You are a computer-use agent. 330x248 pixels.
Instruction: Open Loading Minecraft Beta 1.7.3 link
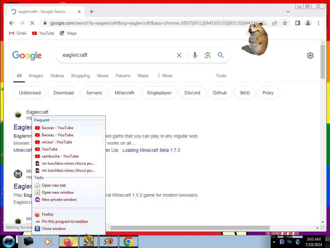click(x=151, y=150)
